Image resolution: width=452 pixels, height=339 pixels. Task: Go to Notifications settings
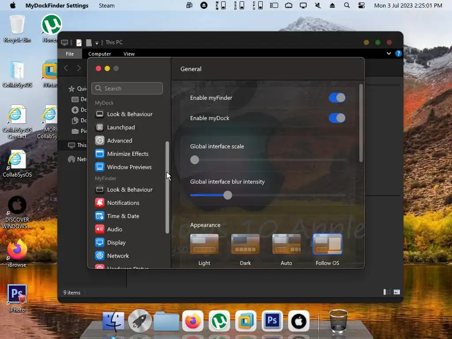[117, 203]
